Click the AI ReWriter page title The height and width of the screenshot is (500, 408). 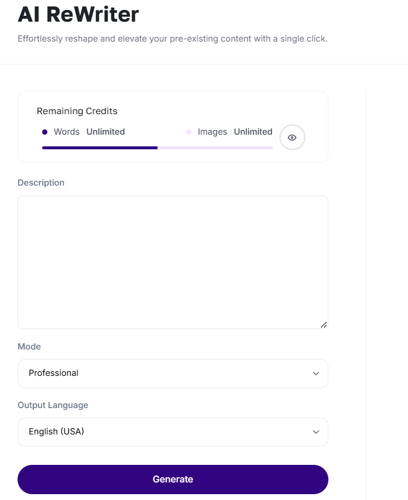[x=78, y=15]
